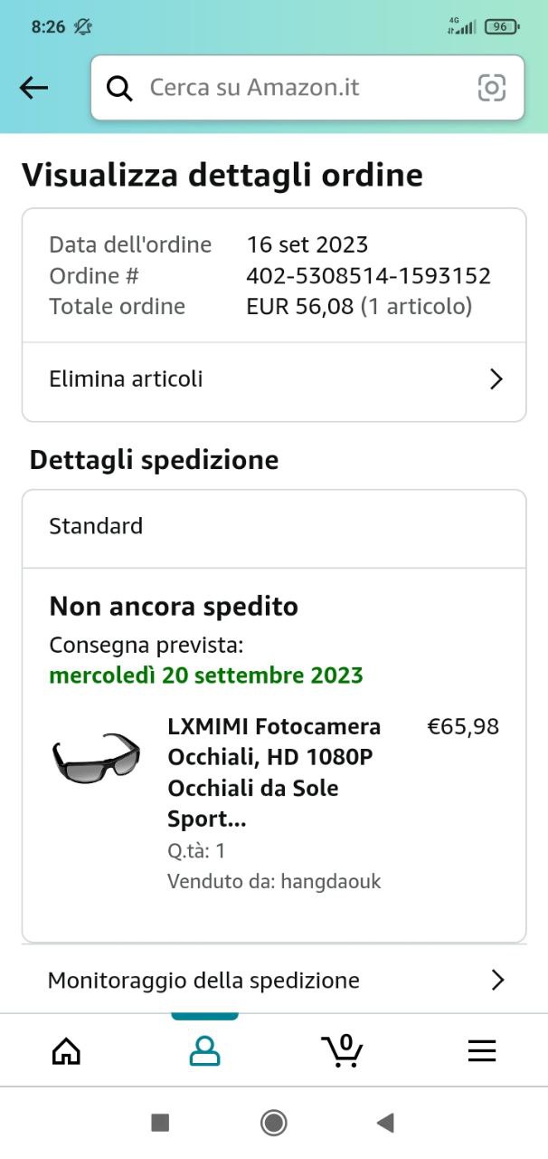Tap the search magnifier icon
Image resolution: width=548 pixels, height=1159 pixels.
tap(119, 88)
